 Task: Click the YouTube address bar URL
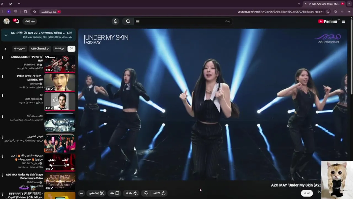point(280,12)
